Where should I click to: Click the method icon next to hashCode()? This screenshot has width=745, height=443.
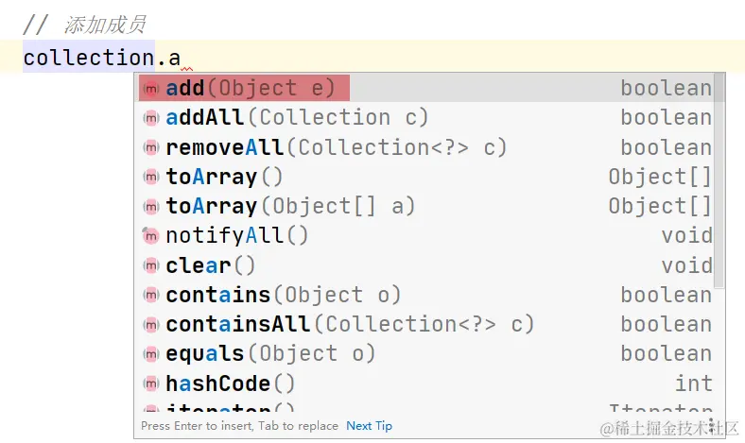point(150,383)
